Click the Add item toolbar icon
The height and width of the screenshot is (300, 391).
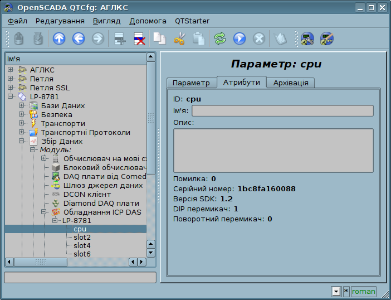[x=119, y=38]
